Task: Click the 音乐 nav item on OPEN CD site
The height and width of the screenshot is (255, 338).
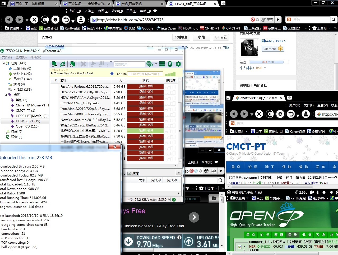Action: (x=293, y=234)
